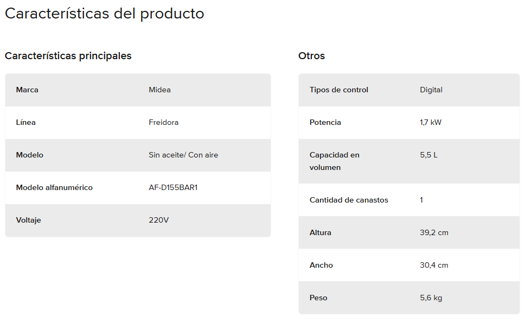Click the 'Marca' row label

pos(27,90)
